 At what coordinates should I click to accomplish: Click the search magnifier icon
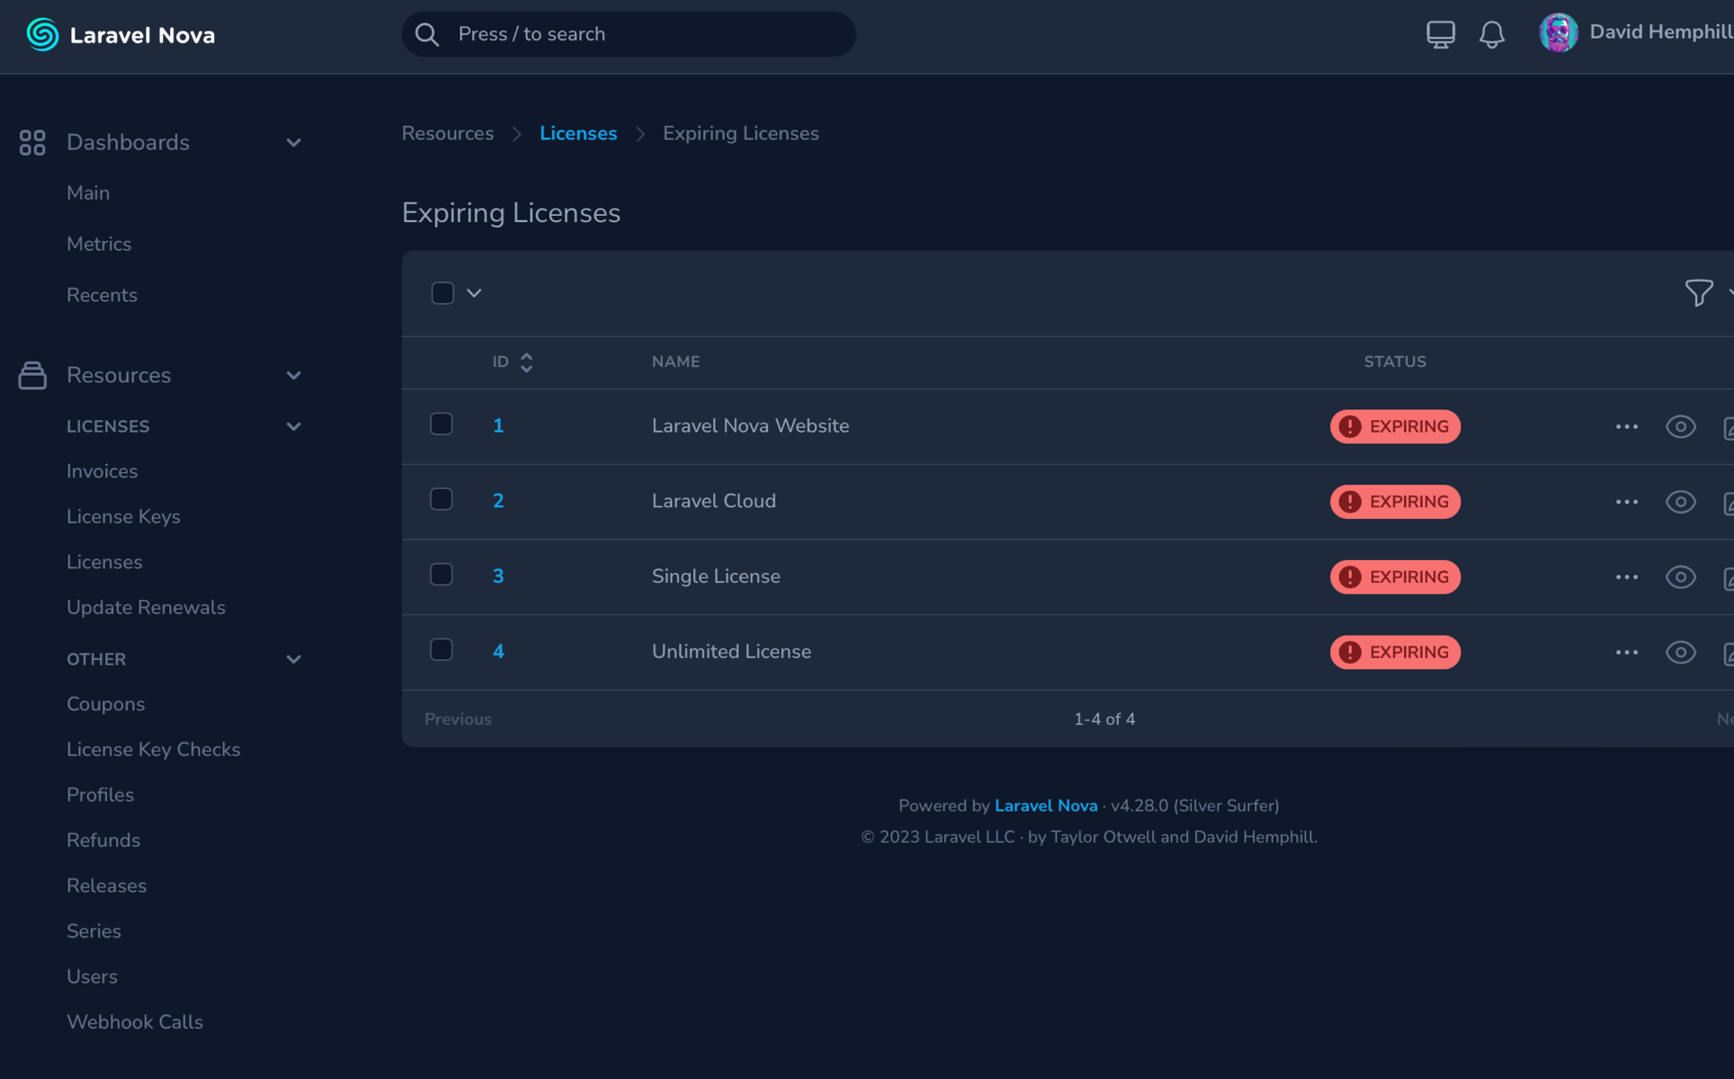[x=426, y=33]
